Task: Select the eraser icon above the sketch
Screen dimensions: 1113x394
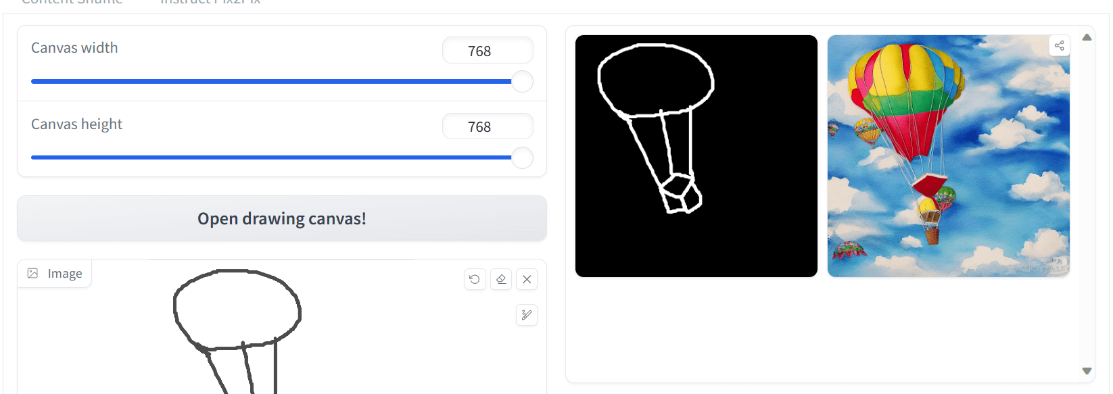Action: pos(501,279)
